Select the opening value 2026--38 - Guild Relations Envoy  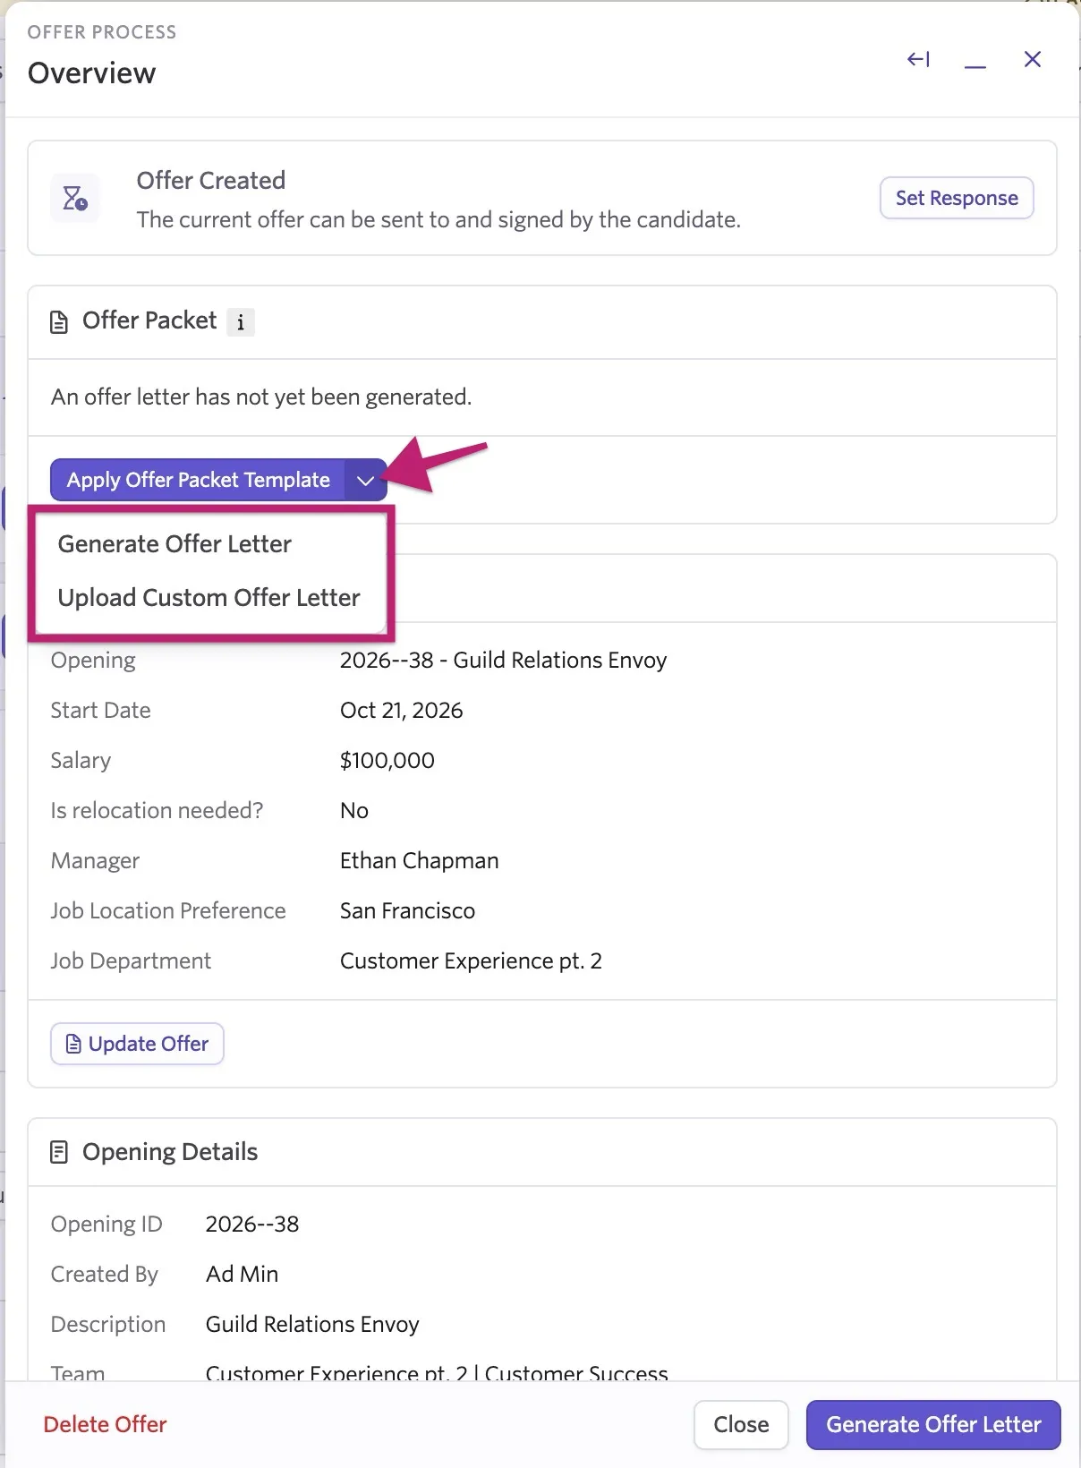click(503, 661)
